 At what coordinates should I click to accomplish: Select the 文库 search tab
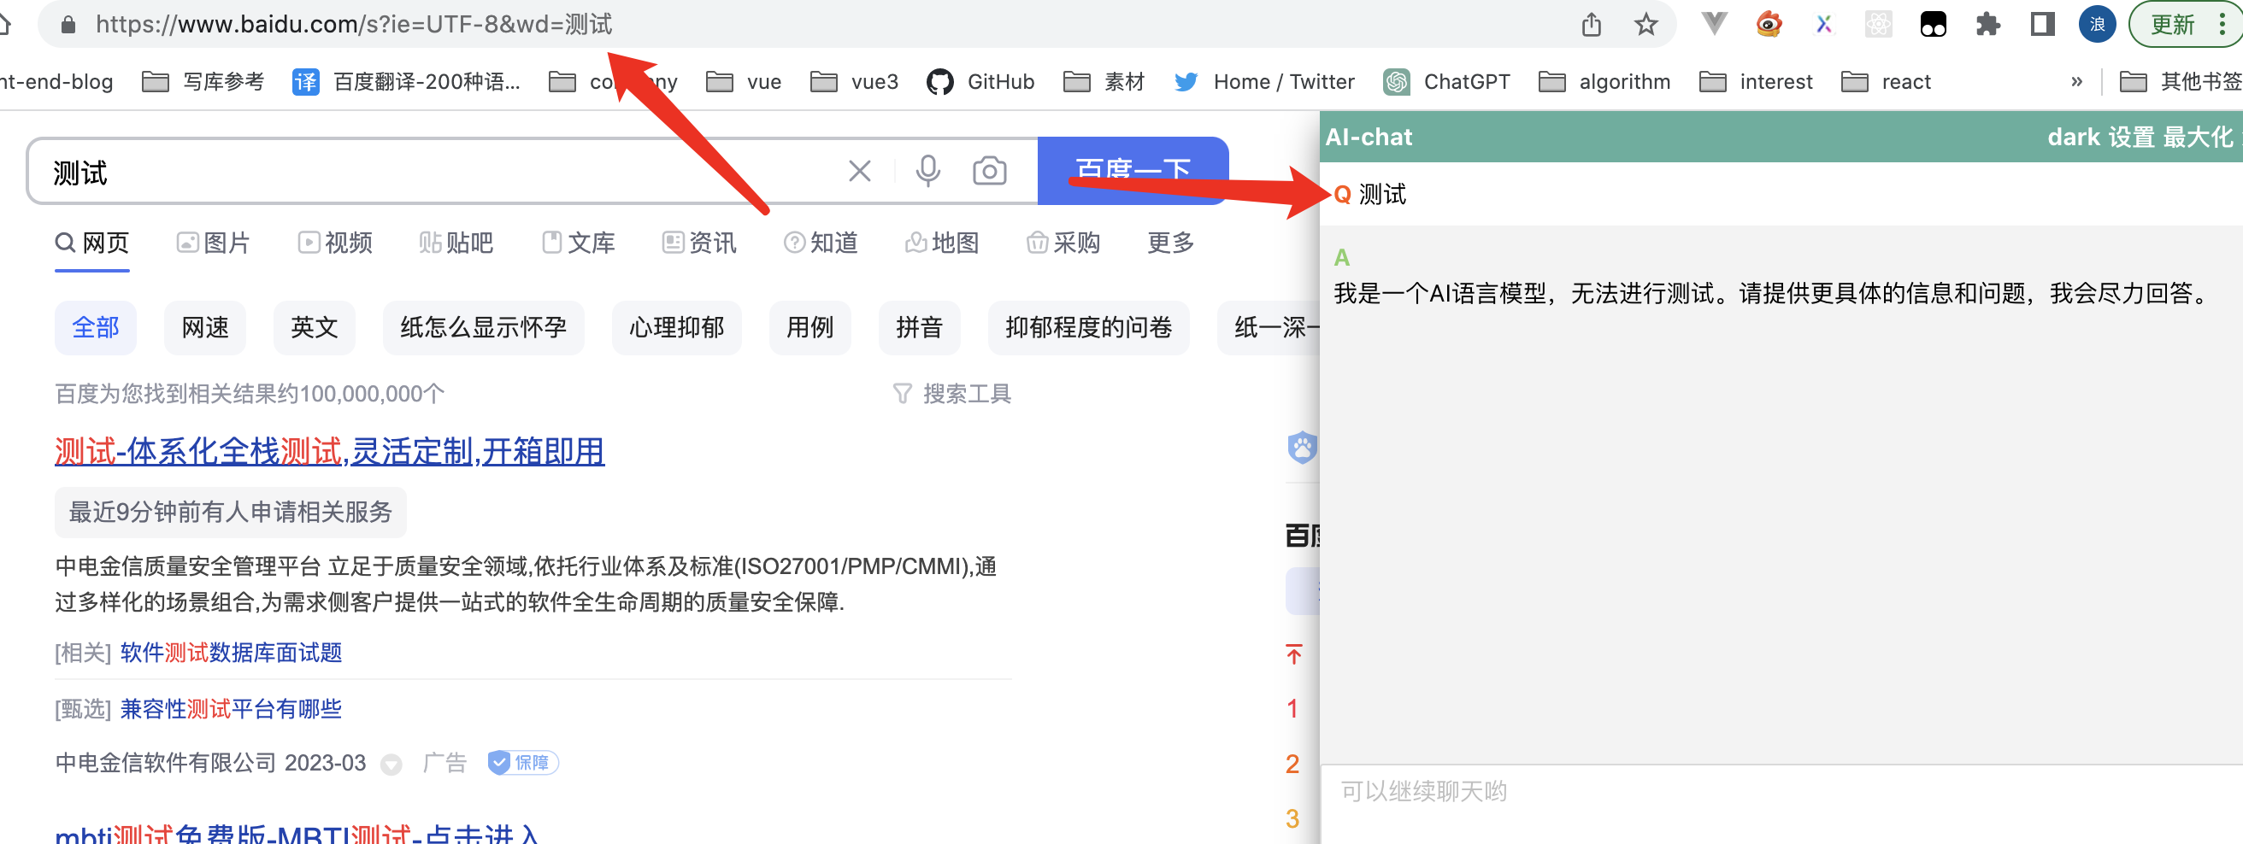tap(578, 243)
